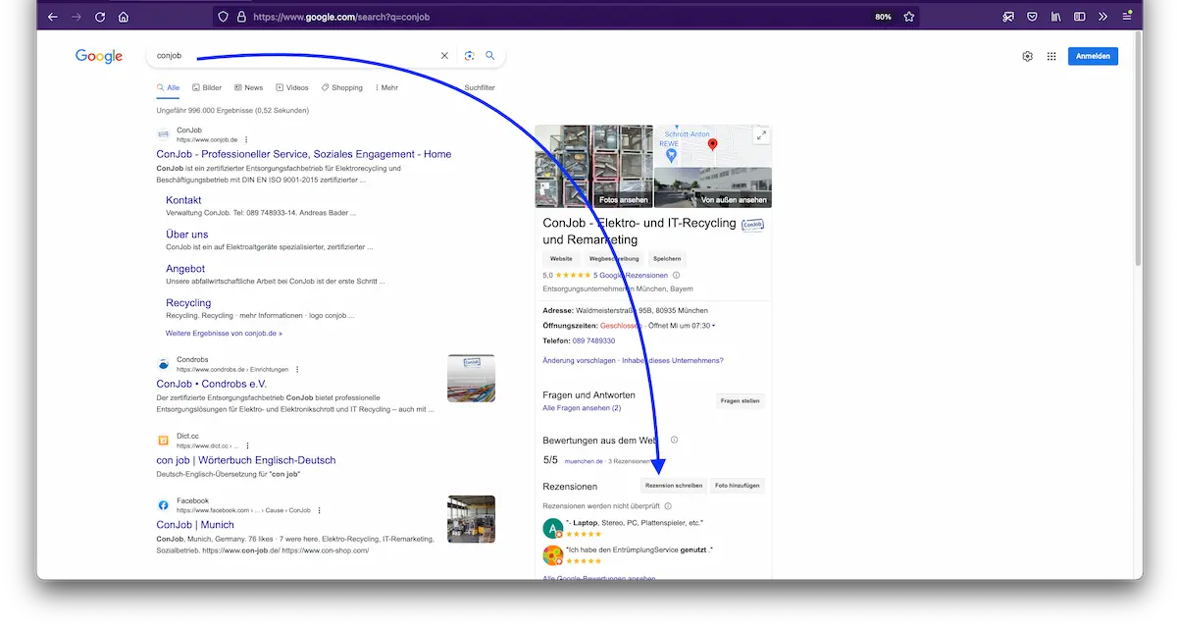Click the shield tracking protection icon
1177x628 pixels.
(224, 17)
